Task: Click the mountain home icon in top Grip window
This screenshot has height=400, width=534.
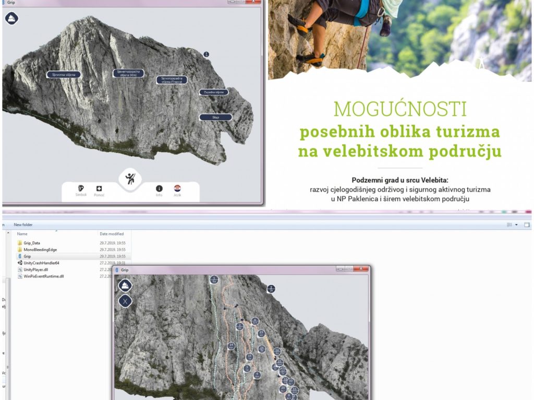Action: [12, 18]
